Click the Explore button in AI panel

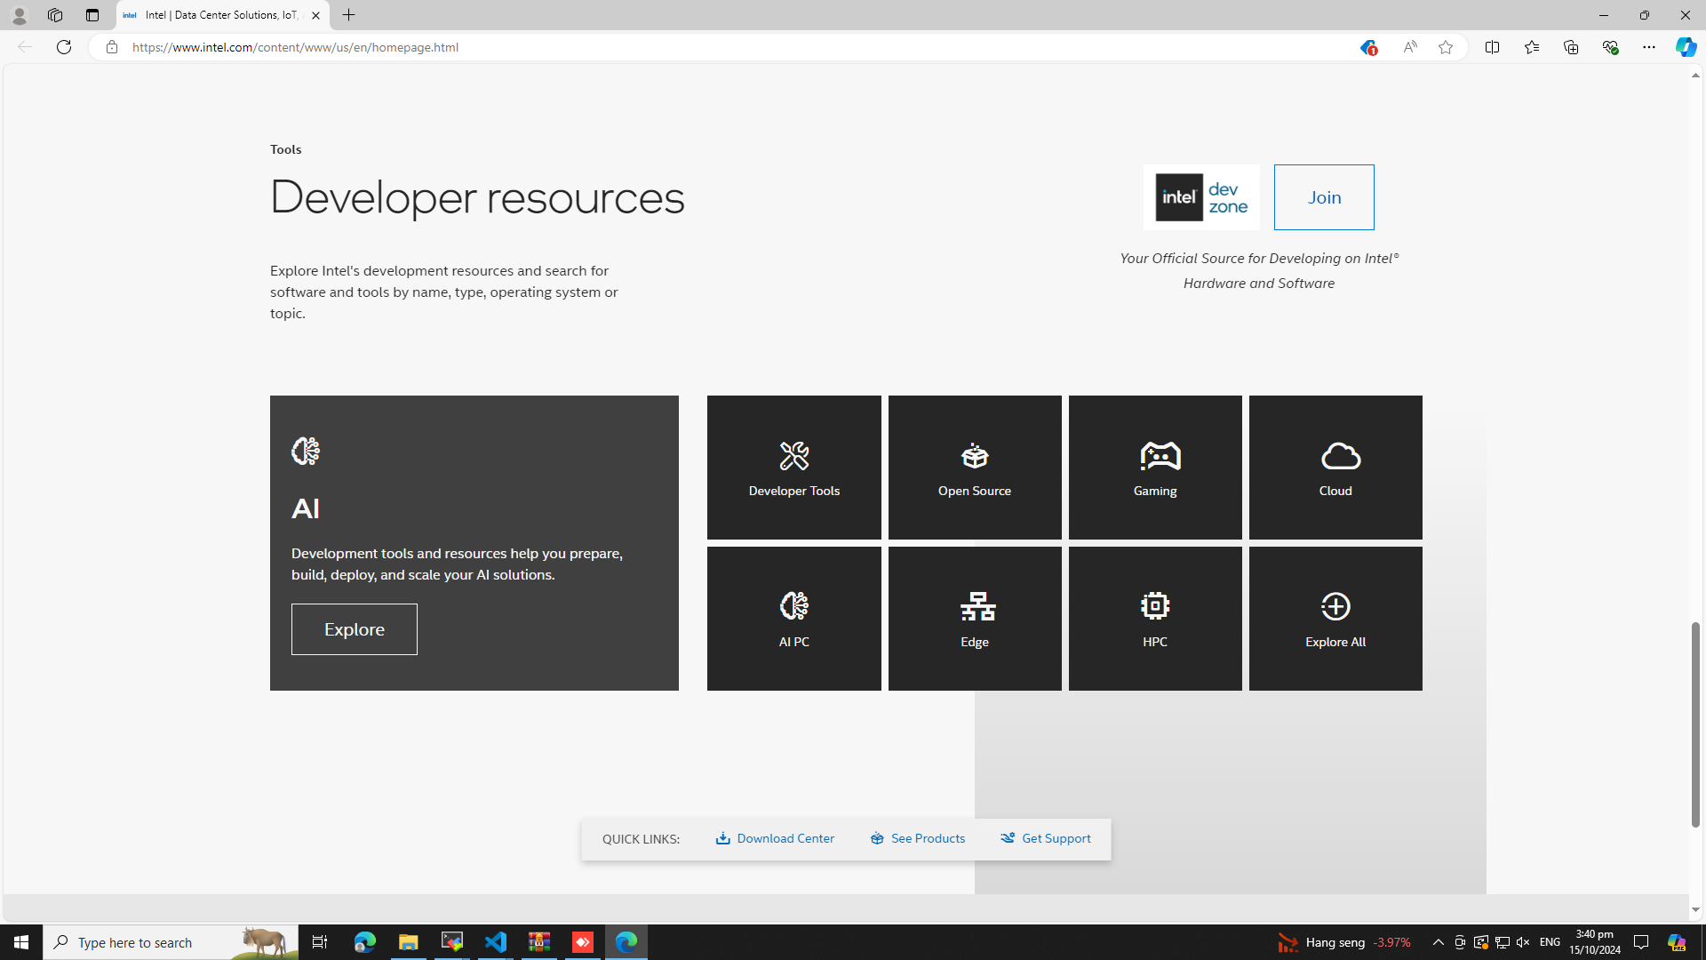[x=354, y=629]
